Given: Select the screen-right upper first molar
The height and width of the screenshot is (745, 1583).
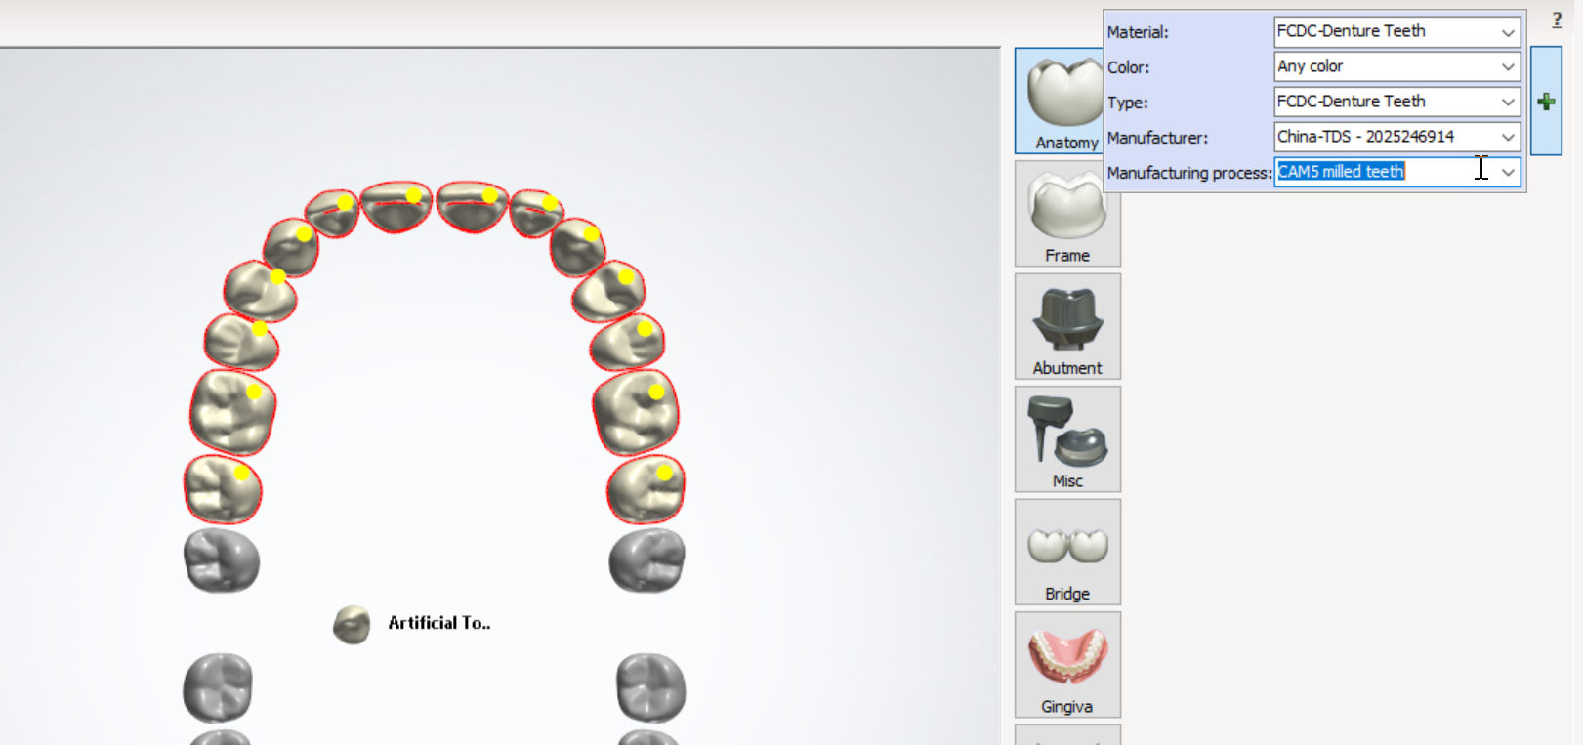Looking at the screenshot, I should pos(636,412).
